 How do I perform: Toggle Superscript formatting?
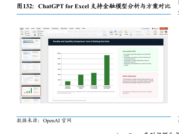coord(58,35)
